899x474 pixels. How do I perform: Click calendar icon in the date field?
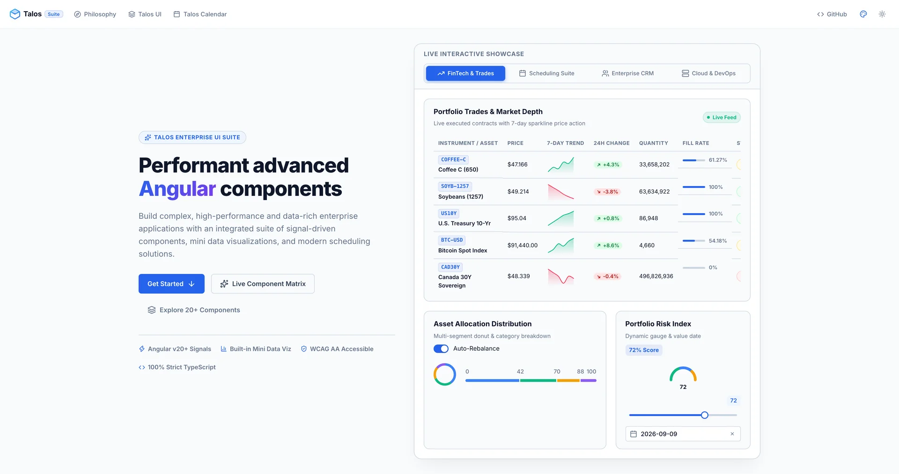tap(634, 434)
